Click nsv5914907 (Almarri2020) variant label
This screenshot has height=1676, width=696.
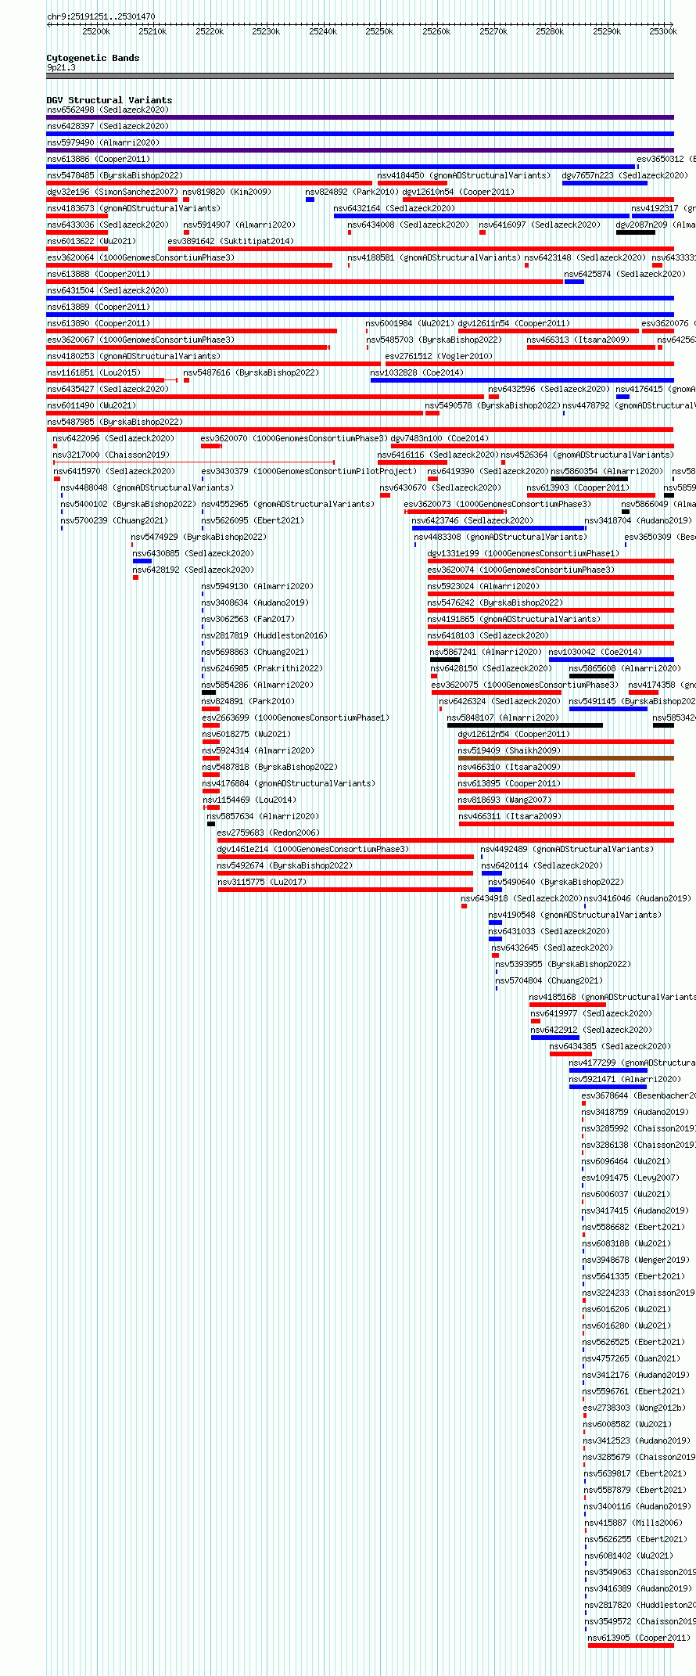(239, 225)
